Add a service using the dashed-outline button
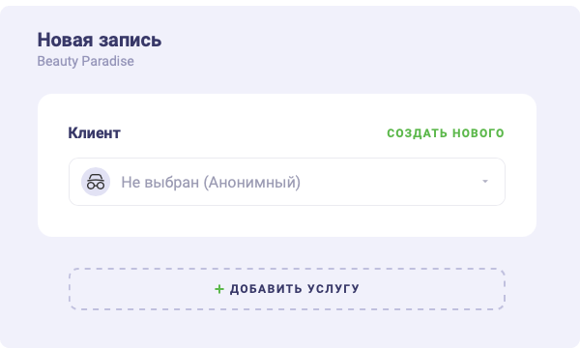This screenshot has height=348, width=580. [x=287, y=289]
